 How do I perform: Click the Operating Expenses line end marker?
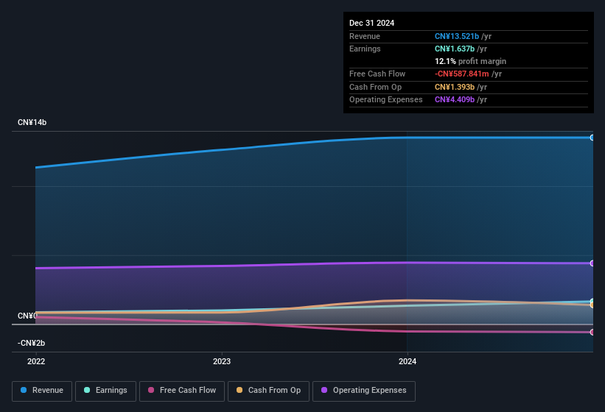pos(592,263)
